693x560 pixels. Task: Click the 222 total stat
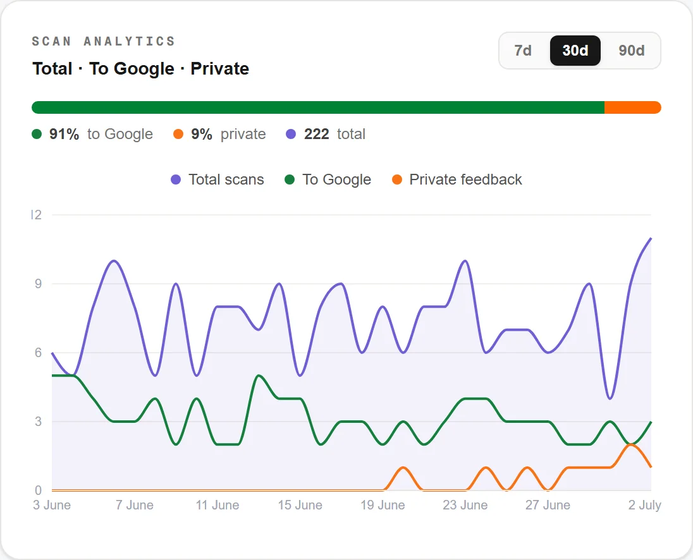coord(326,134)
